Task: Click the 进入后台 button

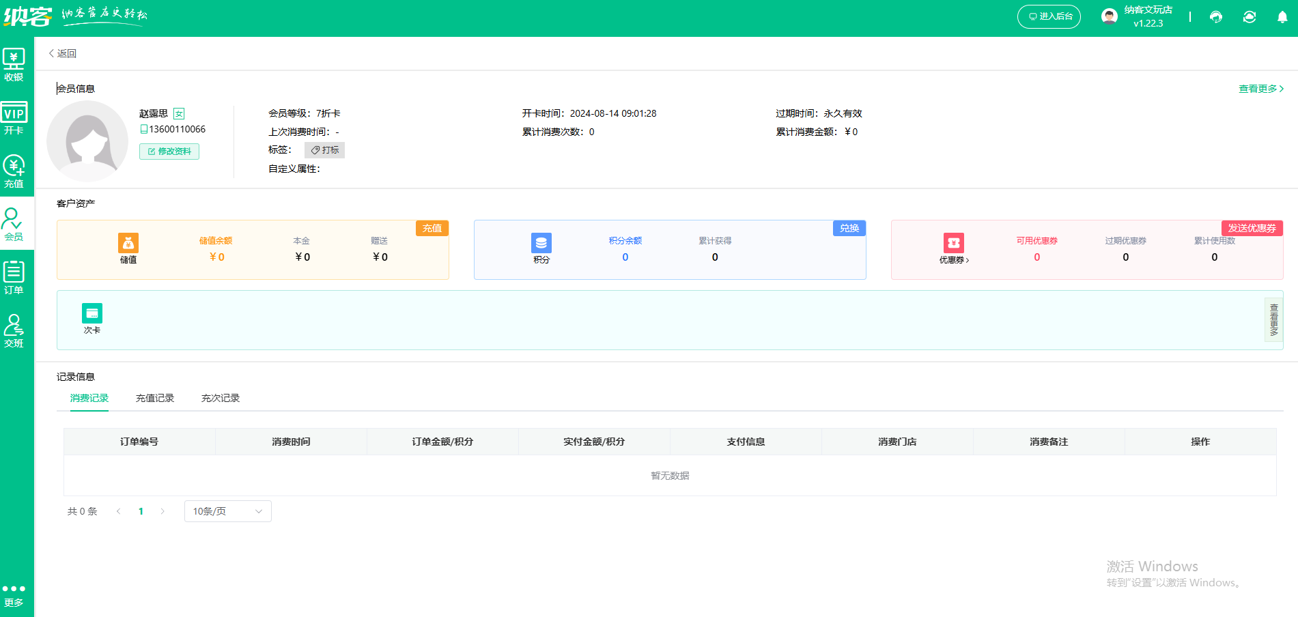Action: (1049, 16)
